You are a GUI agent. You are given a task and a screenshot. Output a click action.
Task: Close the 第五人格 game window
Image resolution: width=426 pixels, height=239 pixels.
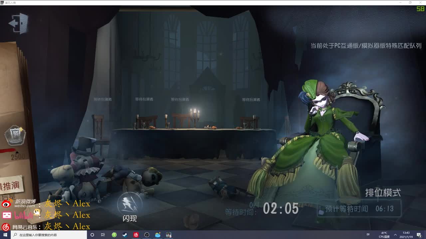point(420,3)
